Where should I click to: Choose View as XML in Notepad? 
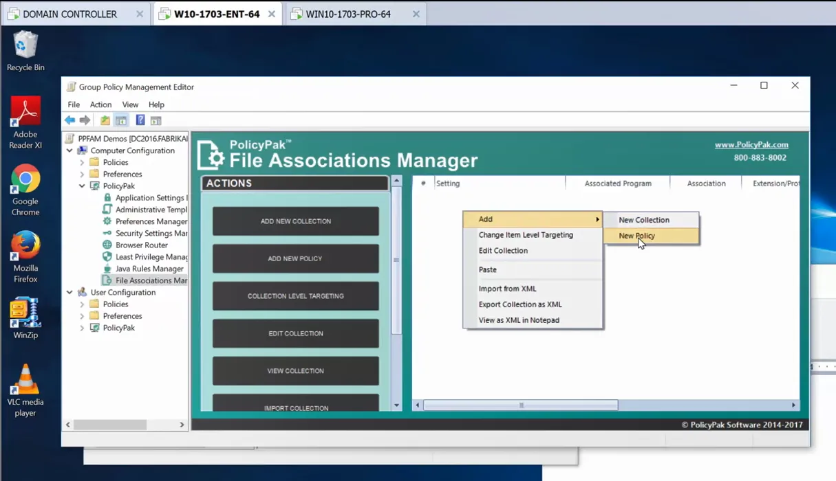[533, 320]
